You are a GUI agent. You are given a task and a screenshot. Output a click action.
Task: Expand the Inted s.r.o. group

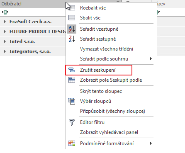pyautogui.click(x=5, y=41)
